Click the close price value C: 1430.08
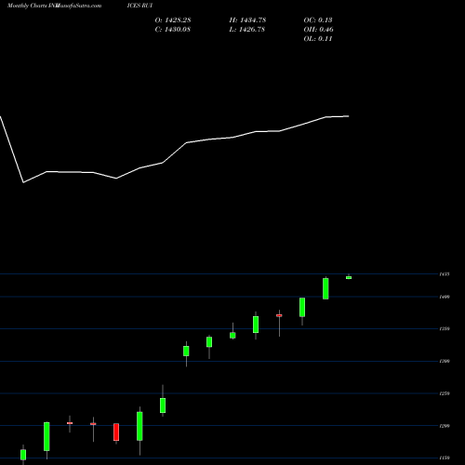This screenshot has height=465, width=465. coord(172,30)
